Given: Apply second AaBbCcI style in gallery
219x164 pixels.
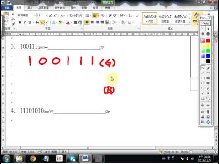Looking at the screenshot, I should tap(165, 19).
